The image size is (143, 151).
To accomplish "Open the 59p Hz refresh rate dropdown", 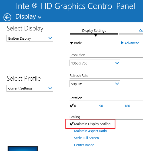I will point(95,84).
